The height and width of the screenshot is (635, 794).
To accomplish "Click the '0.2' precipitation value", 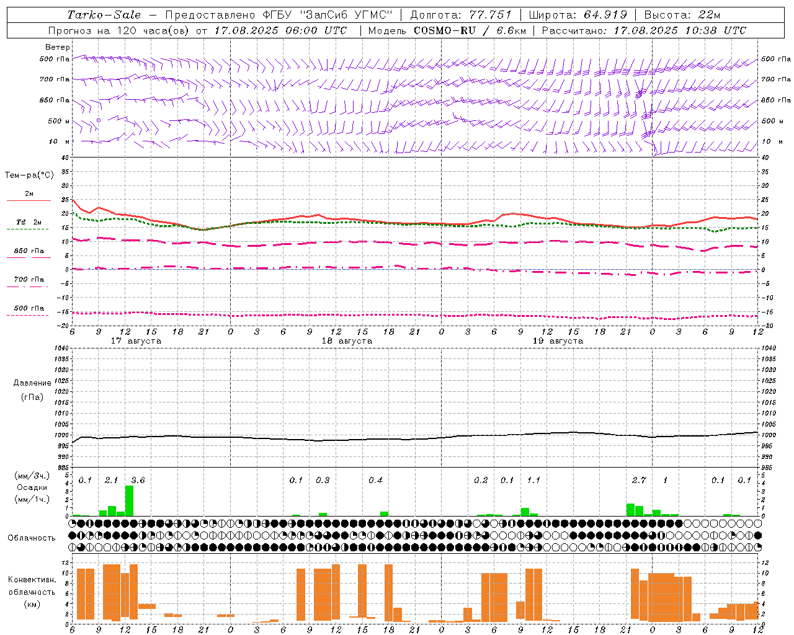I will (481, 481).
